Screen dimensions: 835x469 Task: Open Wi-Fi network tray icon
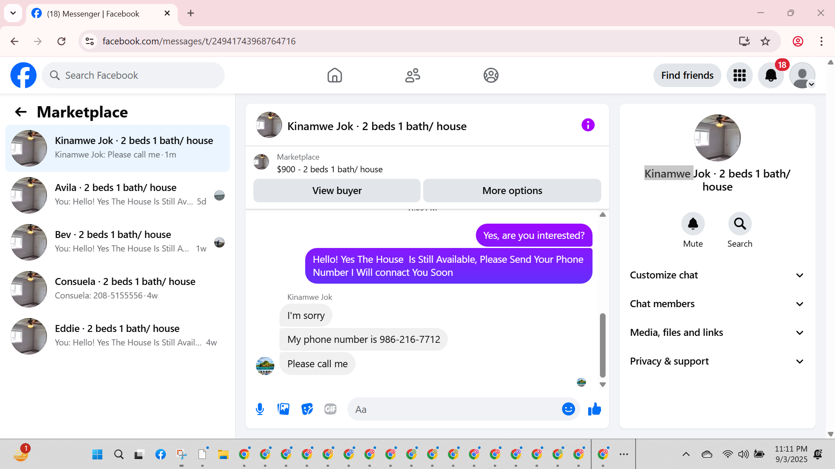[x=727, y=454]
